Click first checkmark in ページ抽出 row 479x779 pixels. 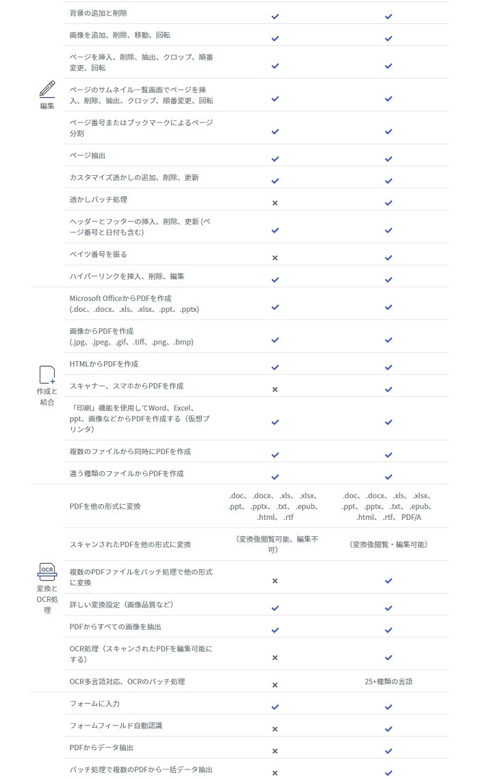point(275,159)
